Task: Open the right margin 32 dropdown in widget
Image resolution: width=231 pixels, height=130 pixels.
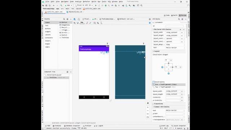Action: tap(180, 67)
